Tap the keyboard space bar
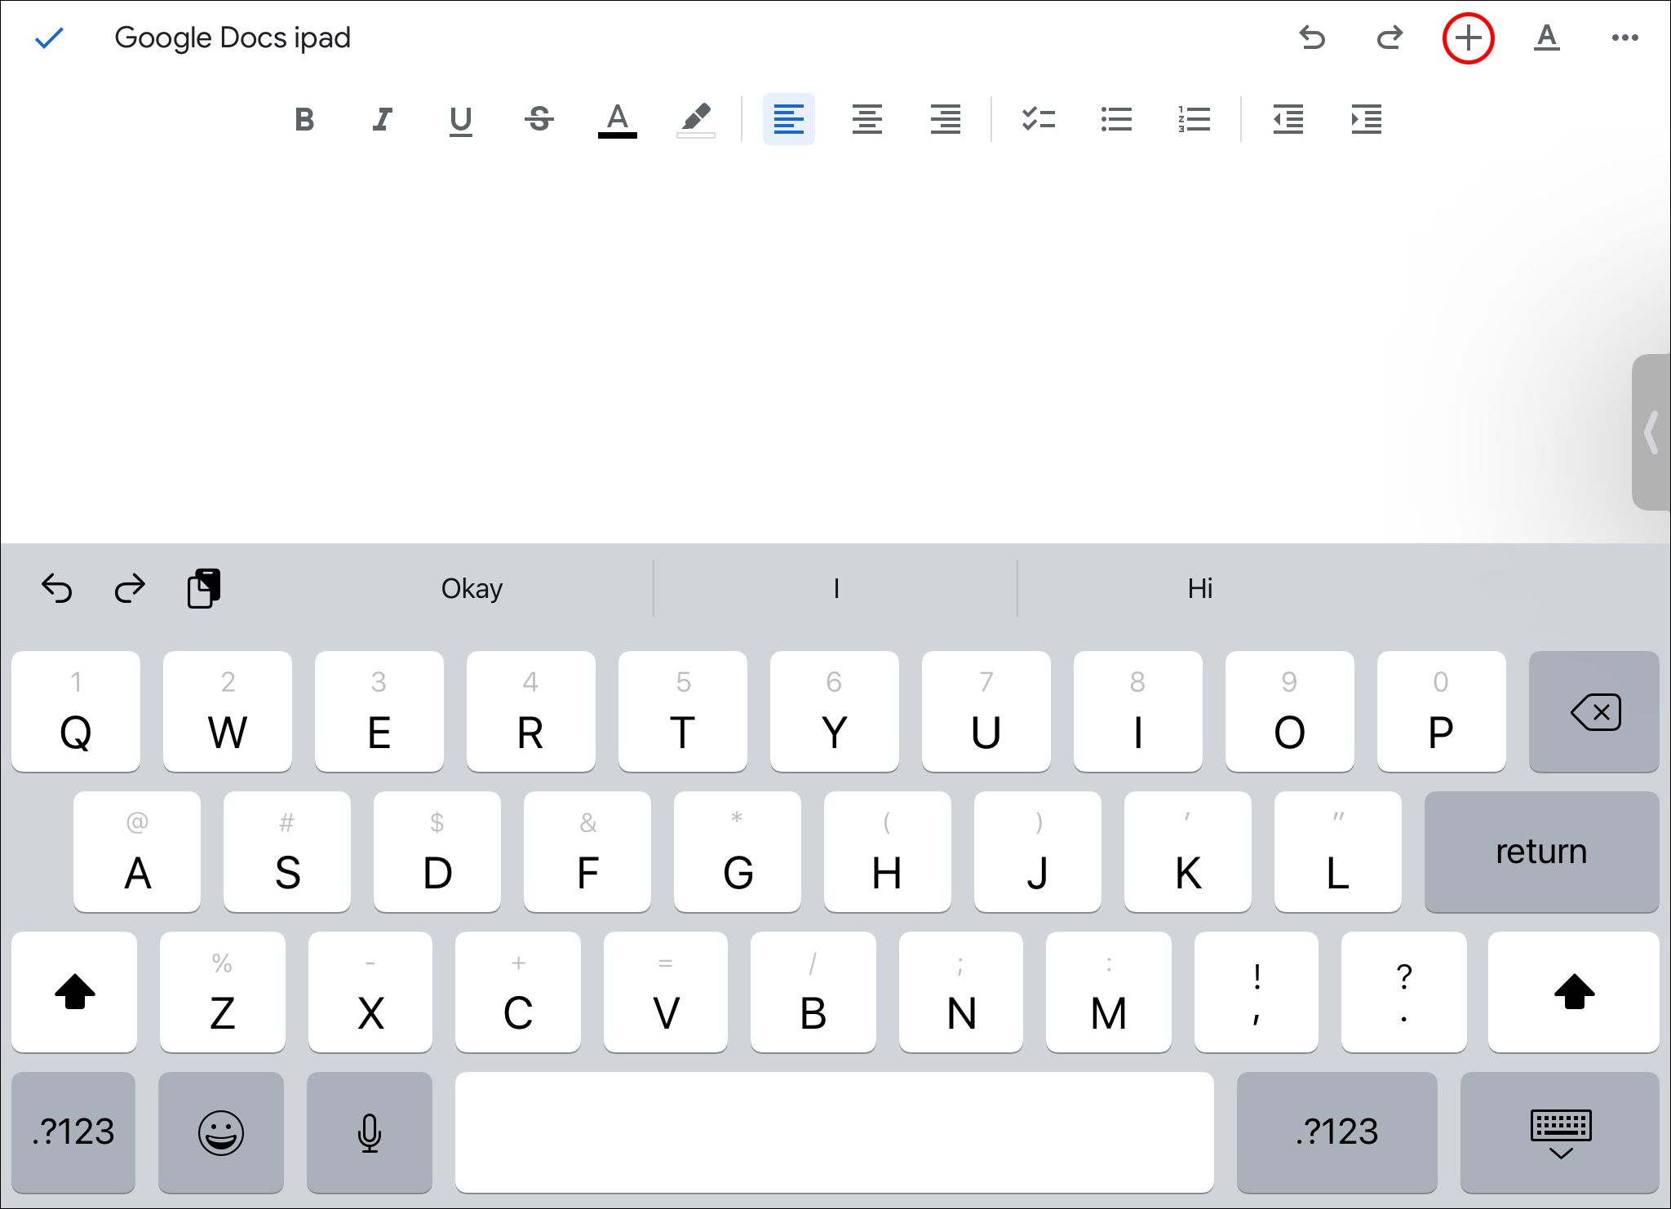Screen dimensions: 1671x1209 click(834, 1131)
